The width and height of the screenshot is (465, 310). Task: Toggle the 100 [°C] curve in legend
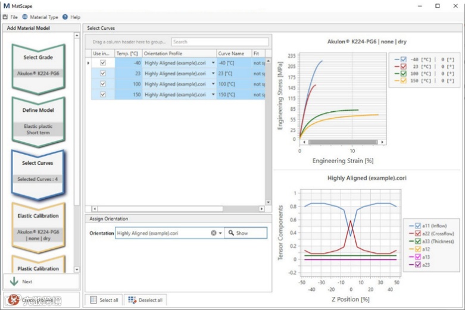point(403,74)
